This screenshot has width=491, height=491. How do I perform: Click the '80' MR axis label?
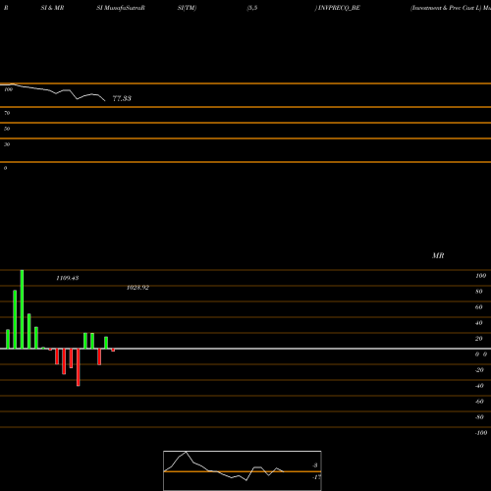(479, 292)
